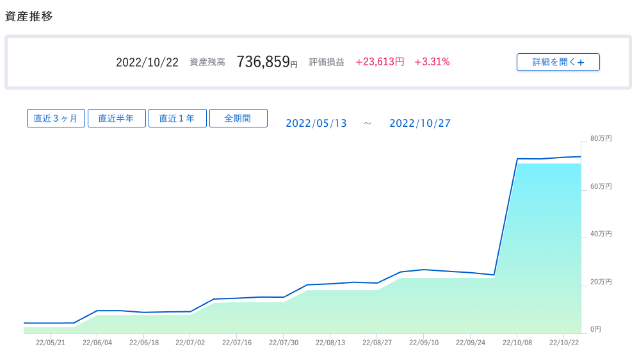Click the 22/06/04 x-axis date label
The height and width of the screenshot is (358, 639).
tap(97, 343)
